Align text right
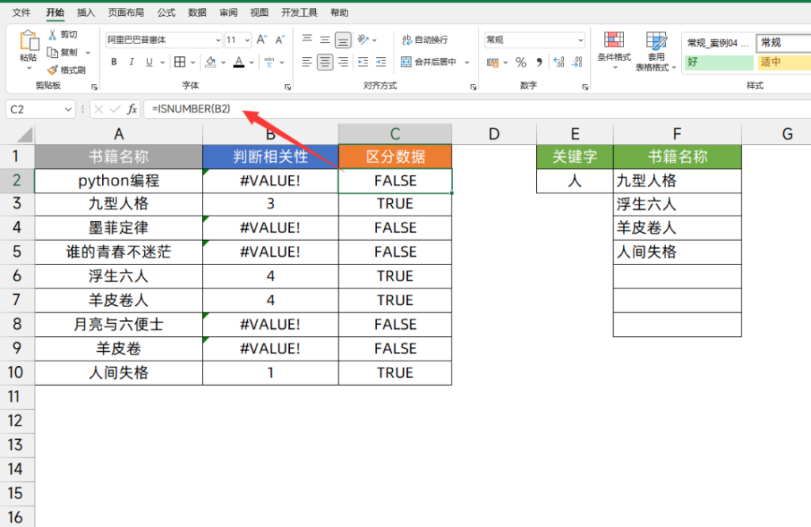Screen dimensions: 811x527 [343, 62]
